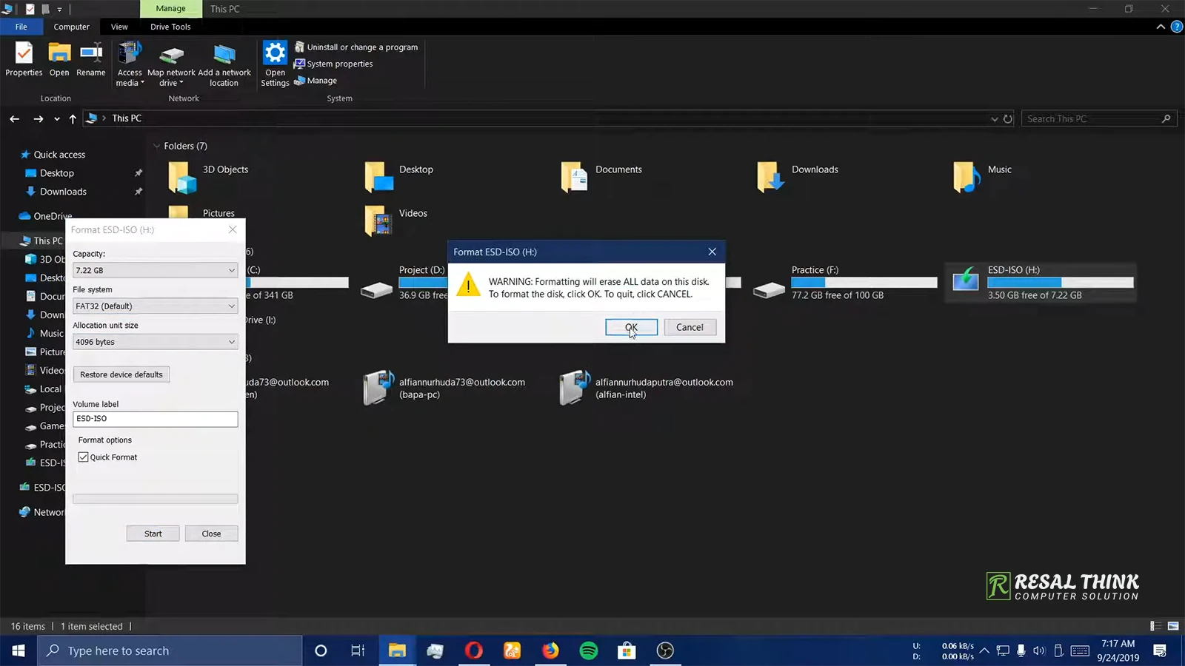Open Spotify from taskbar

pyautogui.click(x=589, y=650)
